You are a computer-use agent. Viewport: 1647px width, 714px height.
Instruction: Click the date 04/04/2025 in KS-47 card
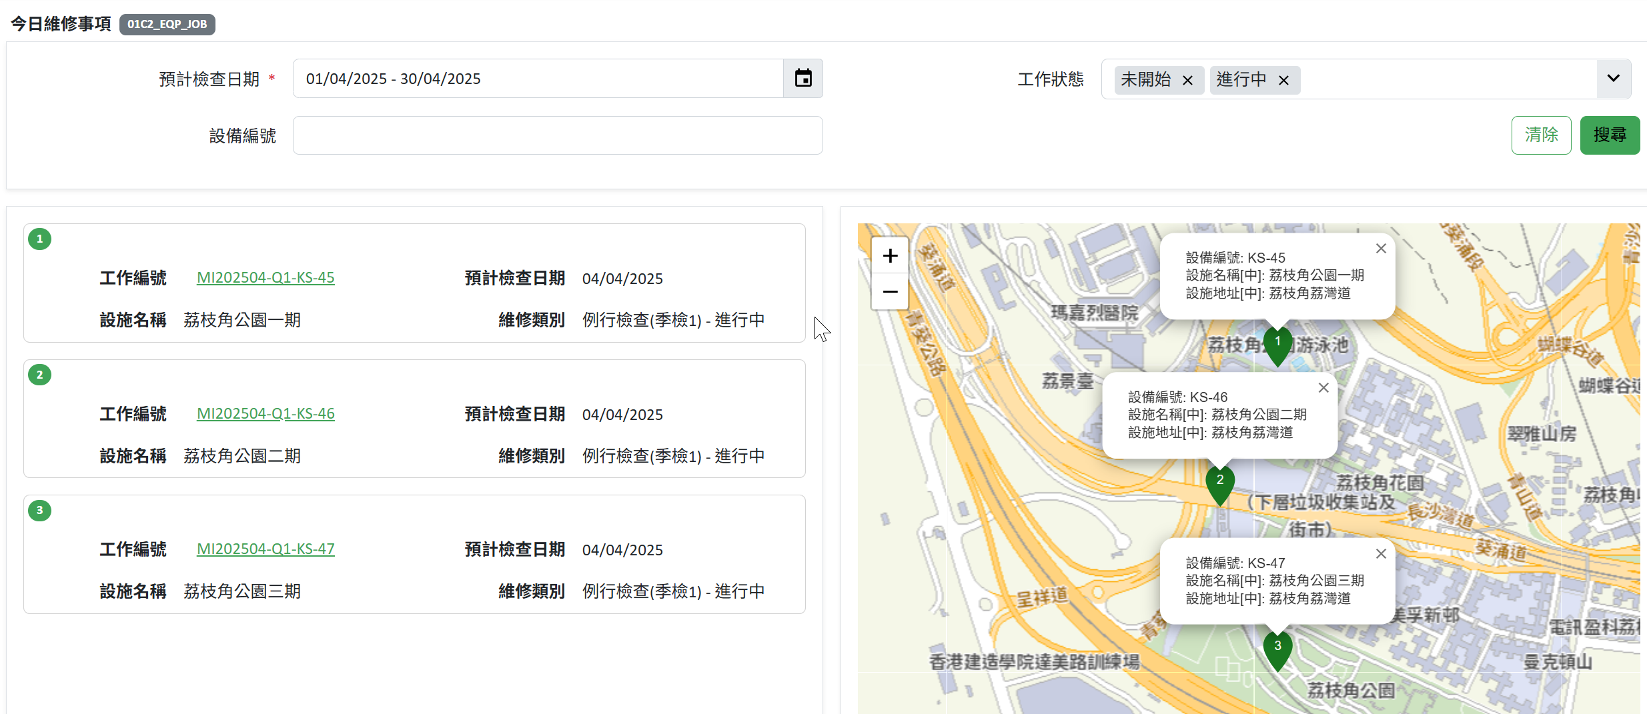[622, 550]
